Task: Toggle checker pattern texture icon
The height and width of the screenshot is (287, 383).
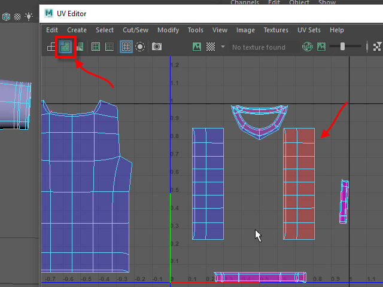Action: coord(211,47)
